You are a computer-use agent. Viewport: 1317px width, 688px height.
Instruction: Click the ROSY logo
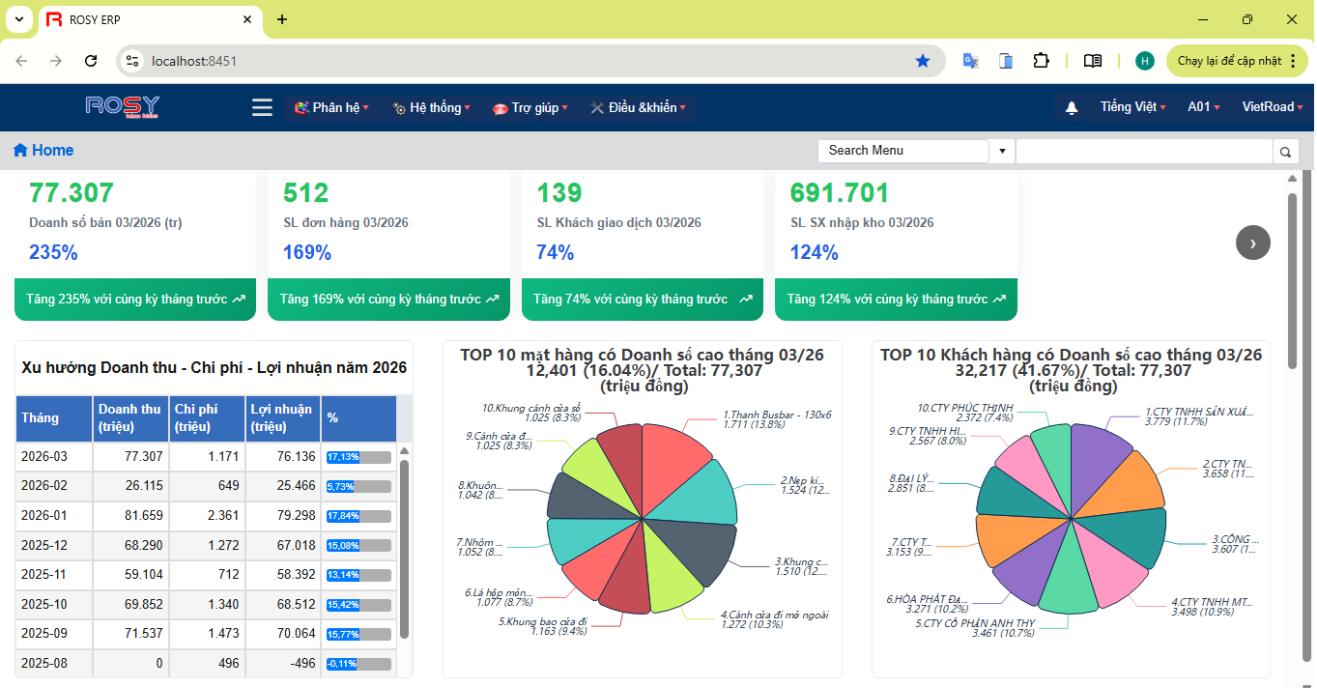pos(122,106)
